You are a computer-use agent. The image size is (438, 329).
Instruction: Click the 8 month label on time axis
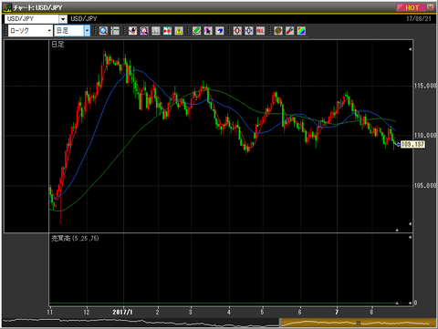(371, 312)
